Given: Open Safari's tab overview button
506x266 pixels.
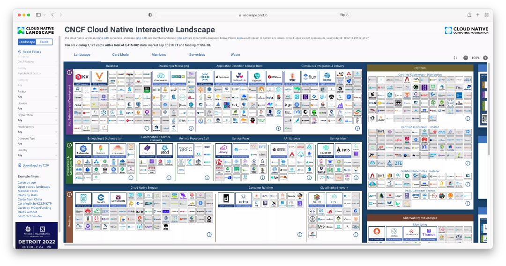Looking at the screenshot, I should (x=487, y=15).
